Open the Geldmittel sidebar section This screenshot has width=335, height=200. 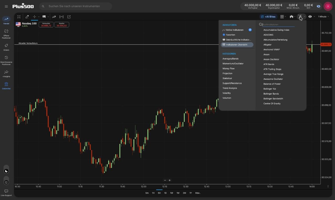tap(6, 86)
